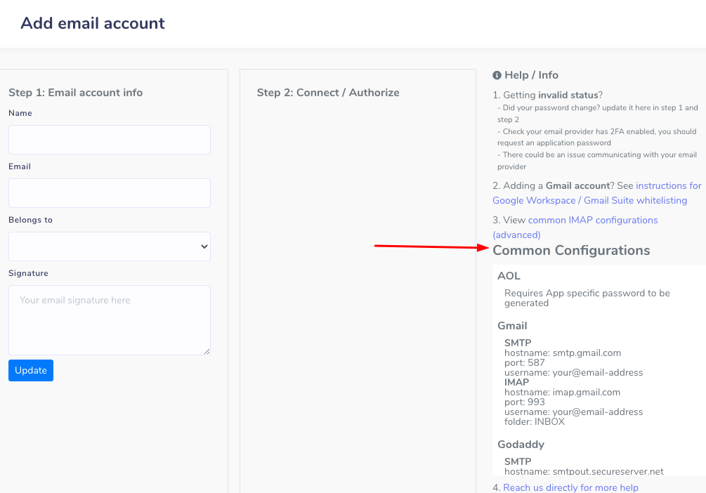This screenshot has width=706, height=493.
Task: Click the red arrow annotation
Action: [430, 246]
